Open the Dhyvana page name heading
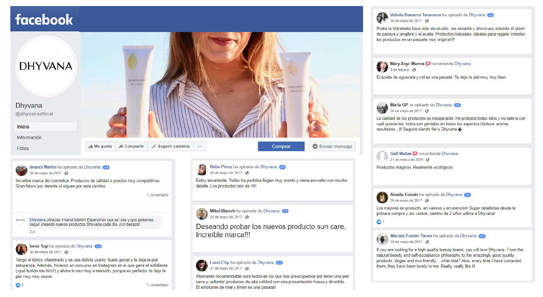This screenshot has height=297, width=543. [x=29, y=106]
